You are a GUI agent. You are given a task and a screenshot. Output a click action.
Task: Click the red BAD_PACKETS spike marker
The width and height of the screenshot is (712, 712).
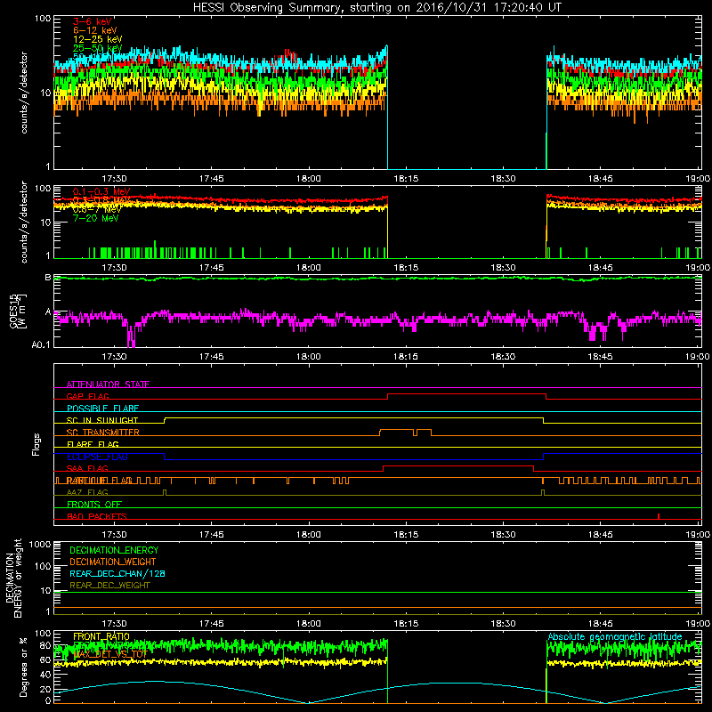(659, 516)
